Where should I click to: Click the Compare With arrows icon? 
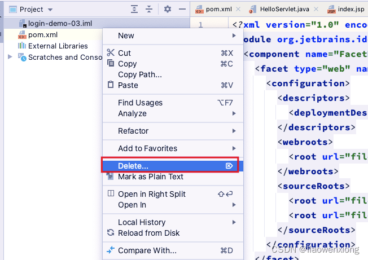tap(111, 250)
